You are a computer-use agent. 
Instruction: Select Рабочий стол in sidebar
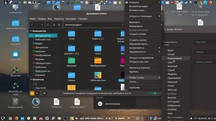(x=43, y=40)
